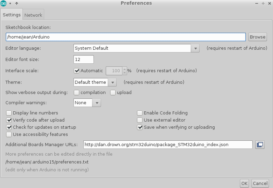
Task: Enable Code Folding checkbox
Action: pos(140,113)
